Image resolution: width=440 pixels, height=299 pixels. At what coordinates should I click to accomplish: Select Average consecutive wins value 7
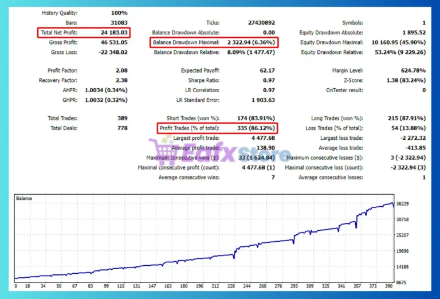point(273,177)
